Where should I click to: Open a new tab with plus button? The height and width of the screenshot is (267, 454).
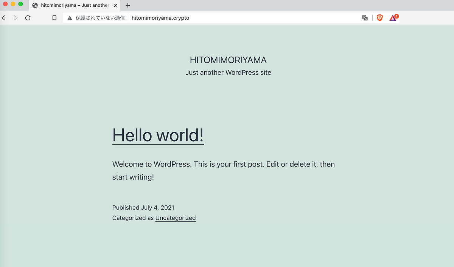128,5
